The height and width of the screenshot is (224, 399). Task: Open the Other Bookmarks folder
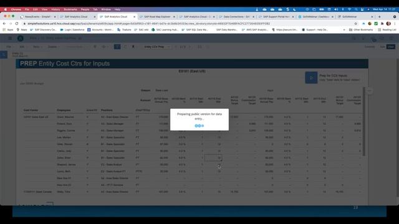pos(361,30)
